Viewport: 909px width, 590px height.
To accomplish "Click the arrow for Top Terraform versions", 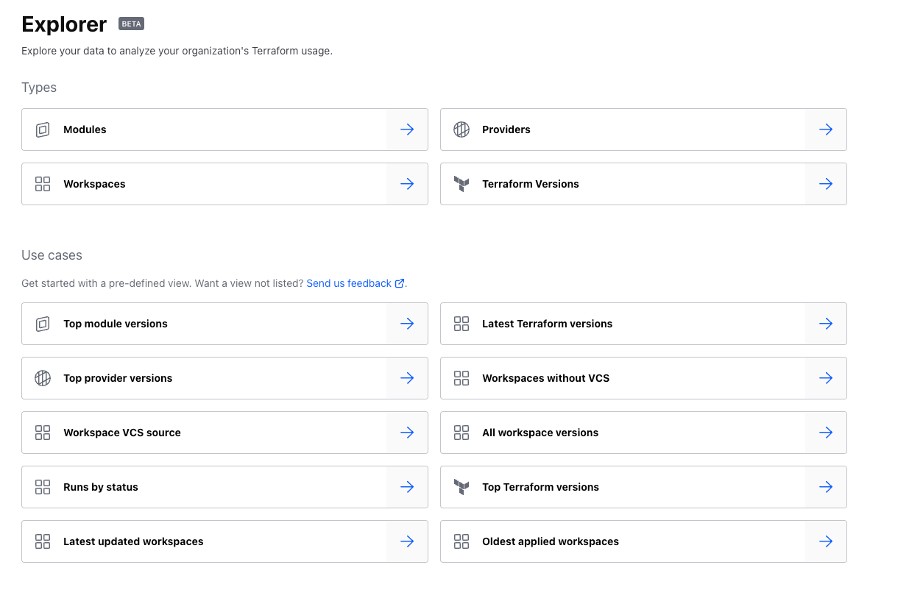I will [826, 487].
